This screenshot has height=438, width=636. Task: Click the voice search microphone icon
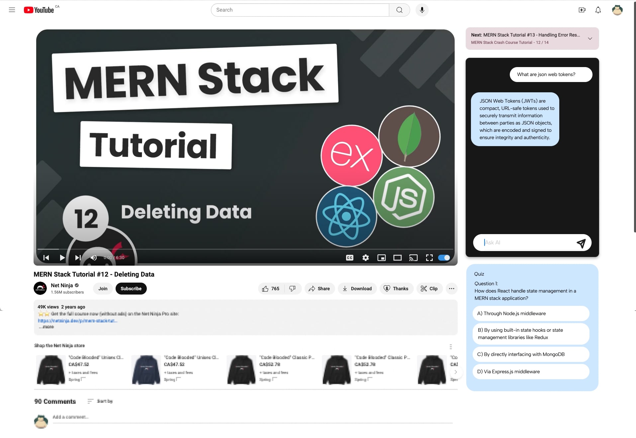422,10
